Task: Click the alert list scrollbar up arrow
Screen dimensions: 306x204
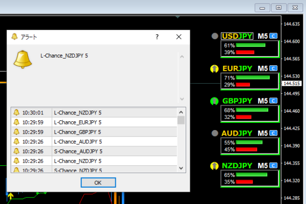Action: click(181, 112)
